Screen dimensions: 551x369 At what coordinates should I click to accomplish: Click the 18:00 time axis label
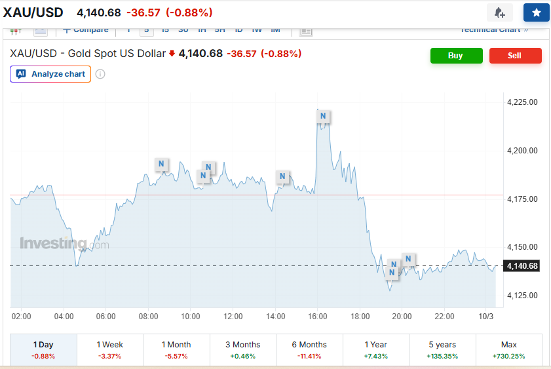click(360, 317)
